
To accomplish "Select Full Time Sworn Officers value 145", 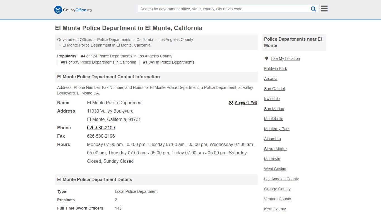I will click(x=118, y=208).
